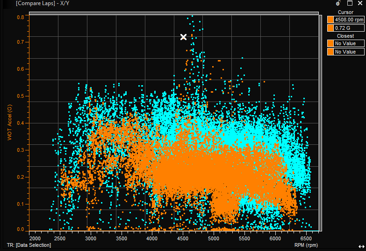Click the horizontal resize arrows icon

coord(361,245)
